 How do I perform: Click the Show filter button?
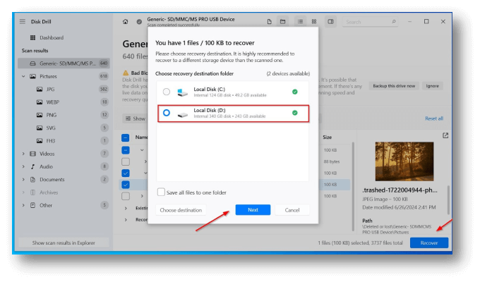tap(136, 118)
